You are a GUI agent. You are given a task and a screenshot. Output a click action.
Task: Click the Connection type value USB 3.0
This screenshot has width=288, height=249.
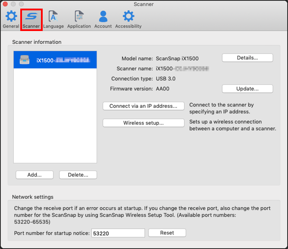click(166, 79)
